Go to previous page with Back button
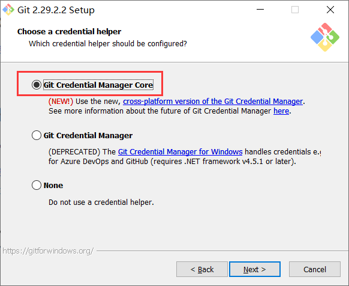 pos(202,269)
